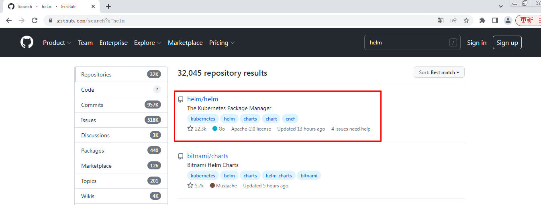The height and width of the screenshot is (205, 541).
Task: Open the browser profile avatar
Action: coord(508,20)
